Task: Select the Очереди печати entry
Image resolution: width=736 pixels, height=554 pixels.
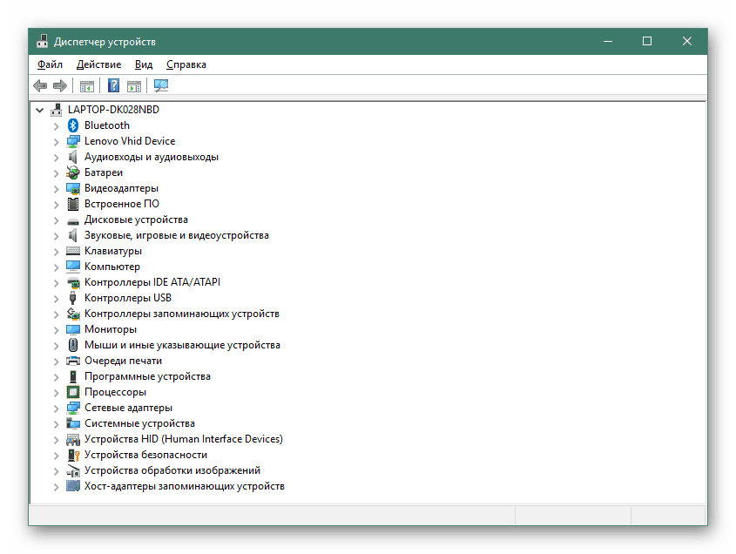Action: pyautogui.click(x=122, y=360)
